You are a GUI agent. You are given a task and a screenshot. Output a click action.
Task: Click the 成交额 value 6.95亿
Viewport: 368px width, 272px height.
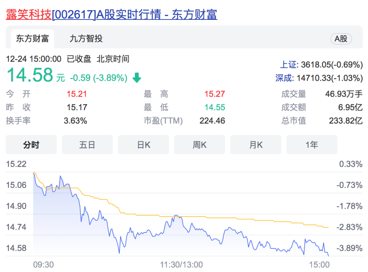[350, 107]
